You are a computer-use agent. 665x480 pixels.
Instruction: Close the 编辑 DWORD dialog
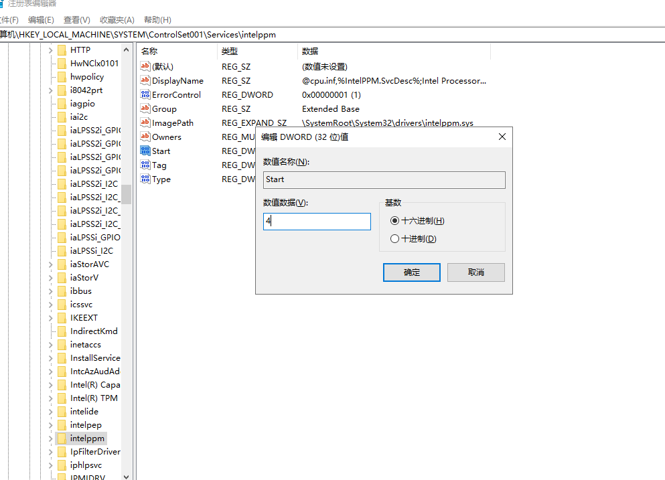coord(502,137)
